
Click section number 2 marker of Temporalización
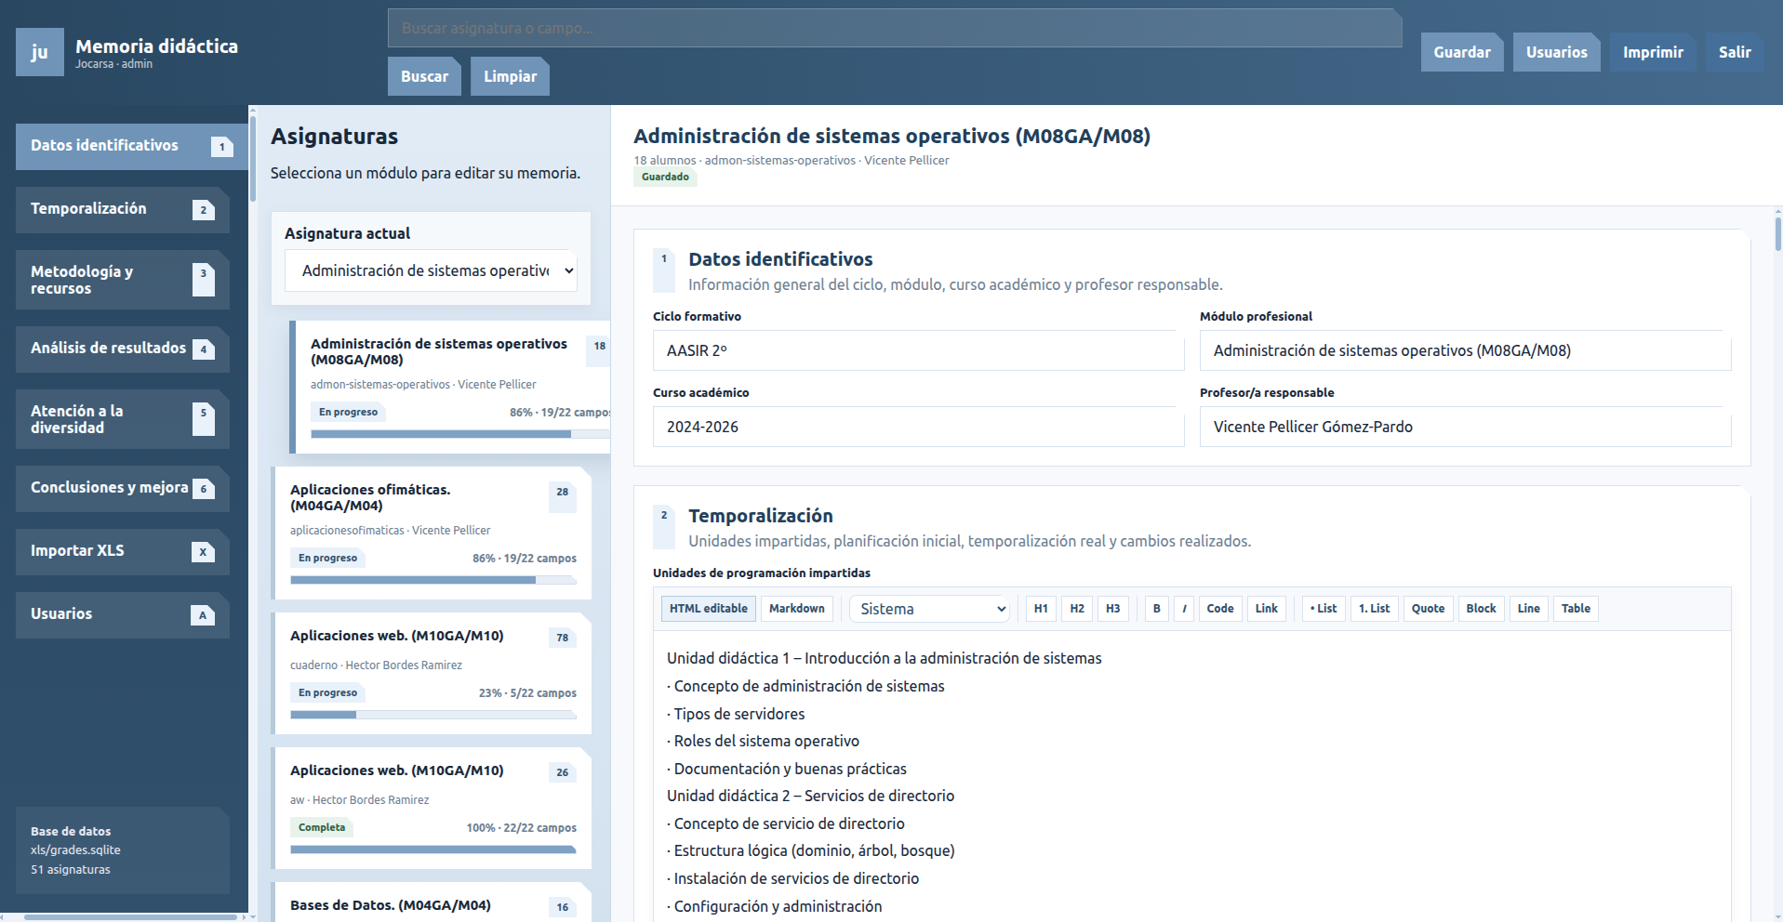[664, 527]
